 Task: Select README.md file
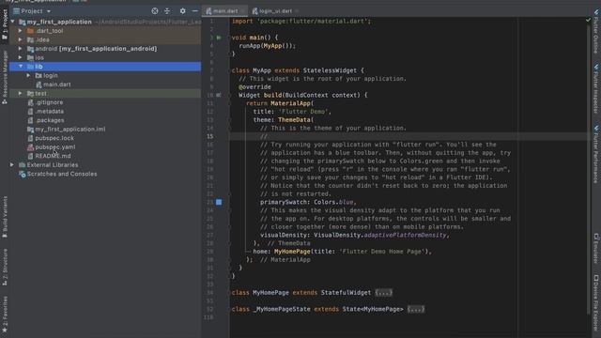click(x=53, y=156)
